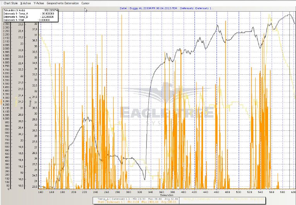Viewport: 296px width, 205px height.
Task: Click the Sekunden x-axis title
Action: (167, 195)
